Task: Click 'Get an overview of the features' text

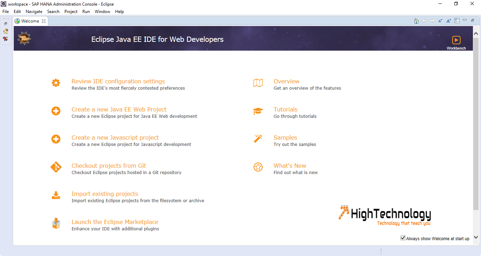Action: click(x=307, y=88)
